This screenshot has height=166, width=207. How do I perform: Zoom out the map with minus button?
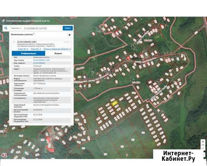203,148
